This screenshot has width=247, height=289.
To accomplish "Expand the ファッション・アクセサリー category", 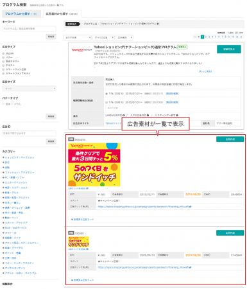I will coord(18,172).
